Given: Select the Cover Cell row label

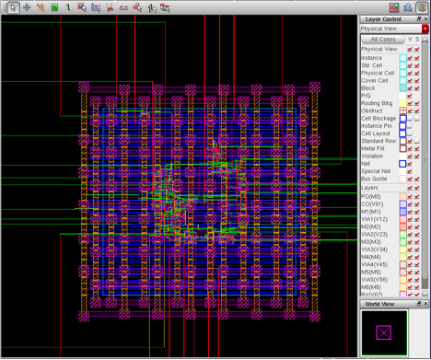Looking at the screenshot, I should pyautogui.click(x=375, y=80).
